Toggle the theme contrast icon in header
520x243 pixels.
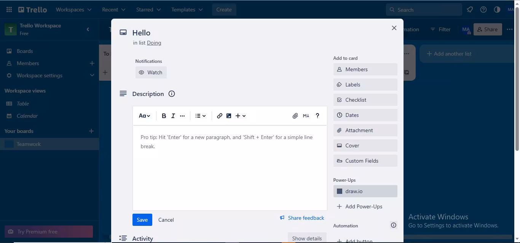pyautogui.click(x=497, y=10)
